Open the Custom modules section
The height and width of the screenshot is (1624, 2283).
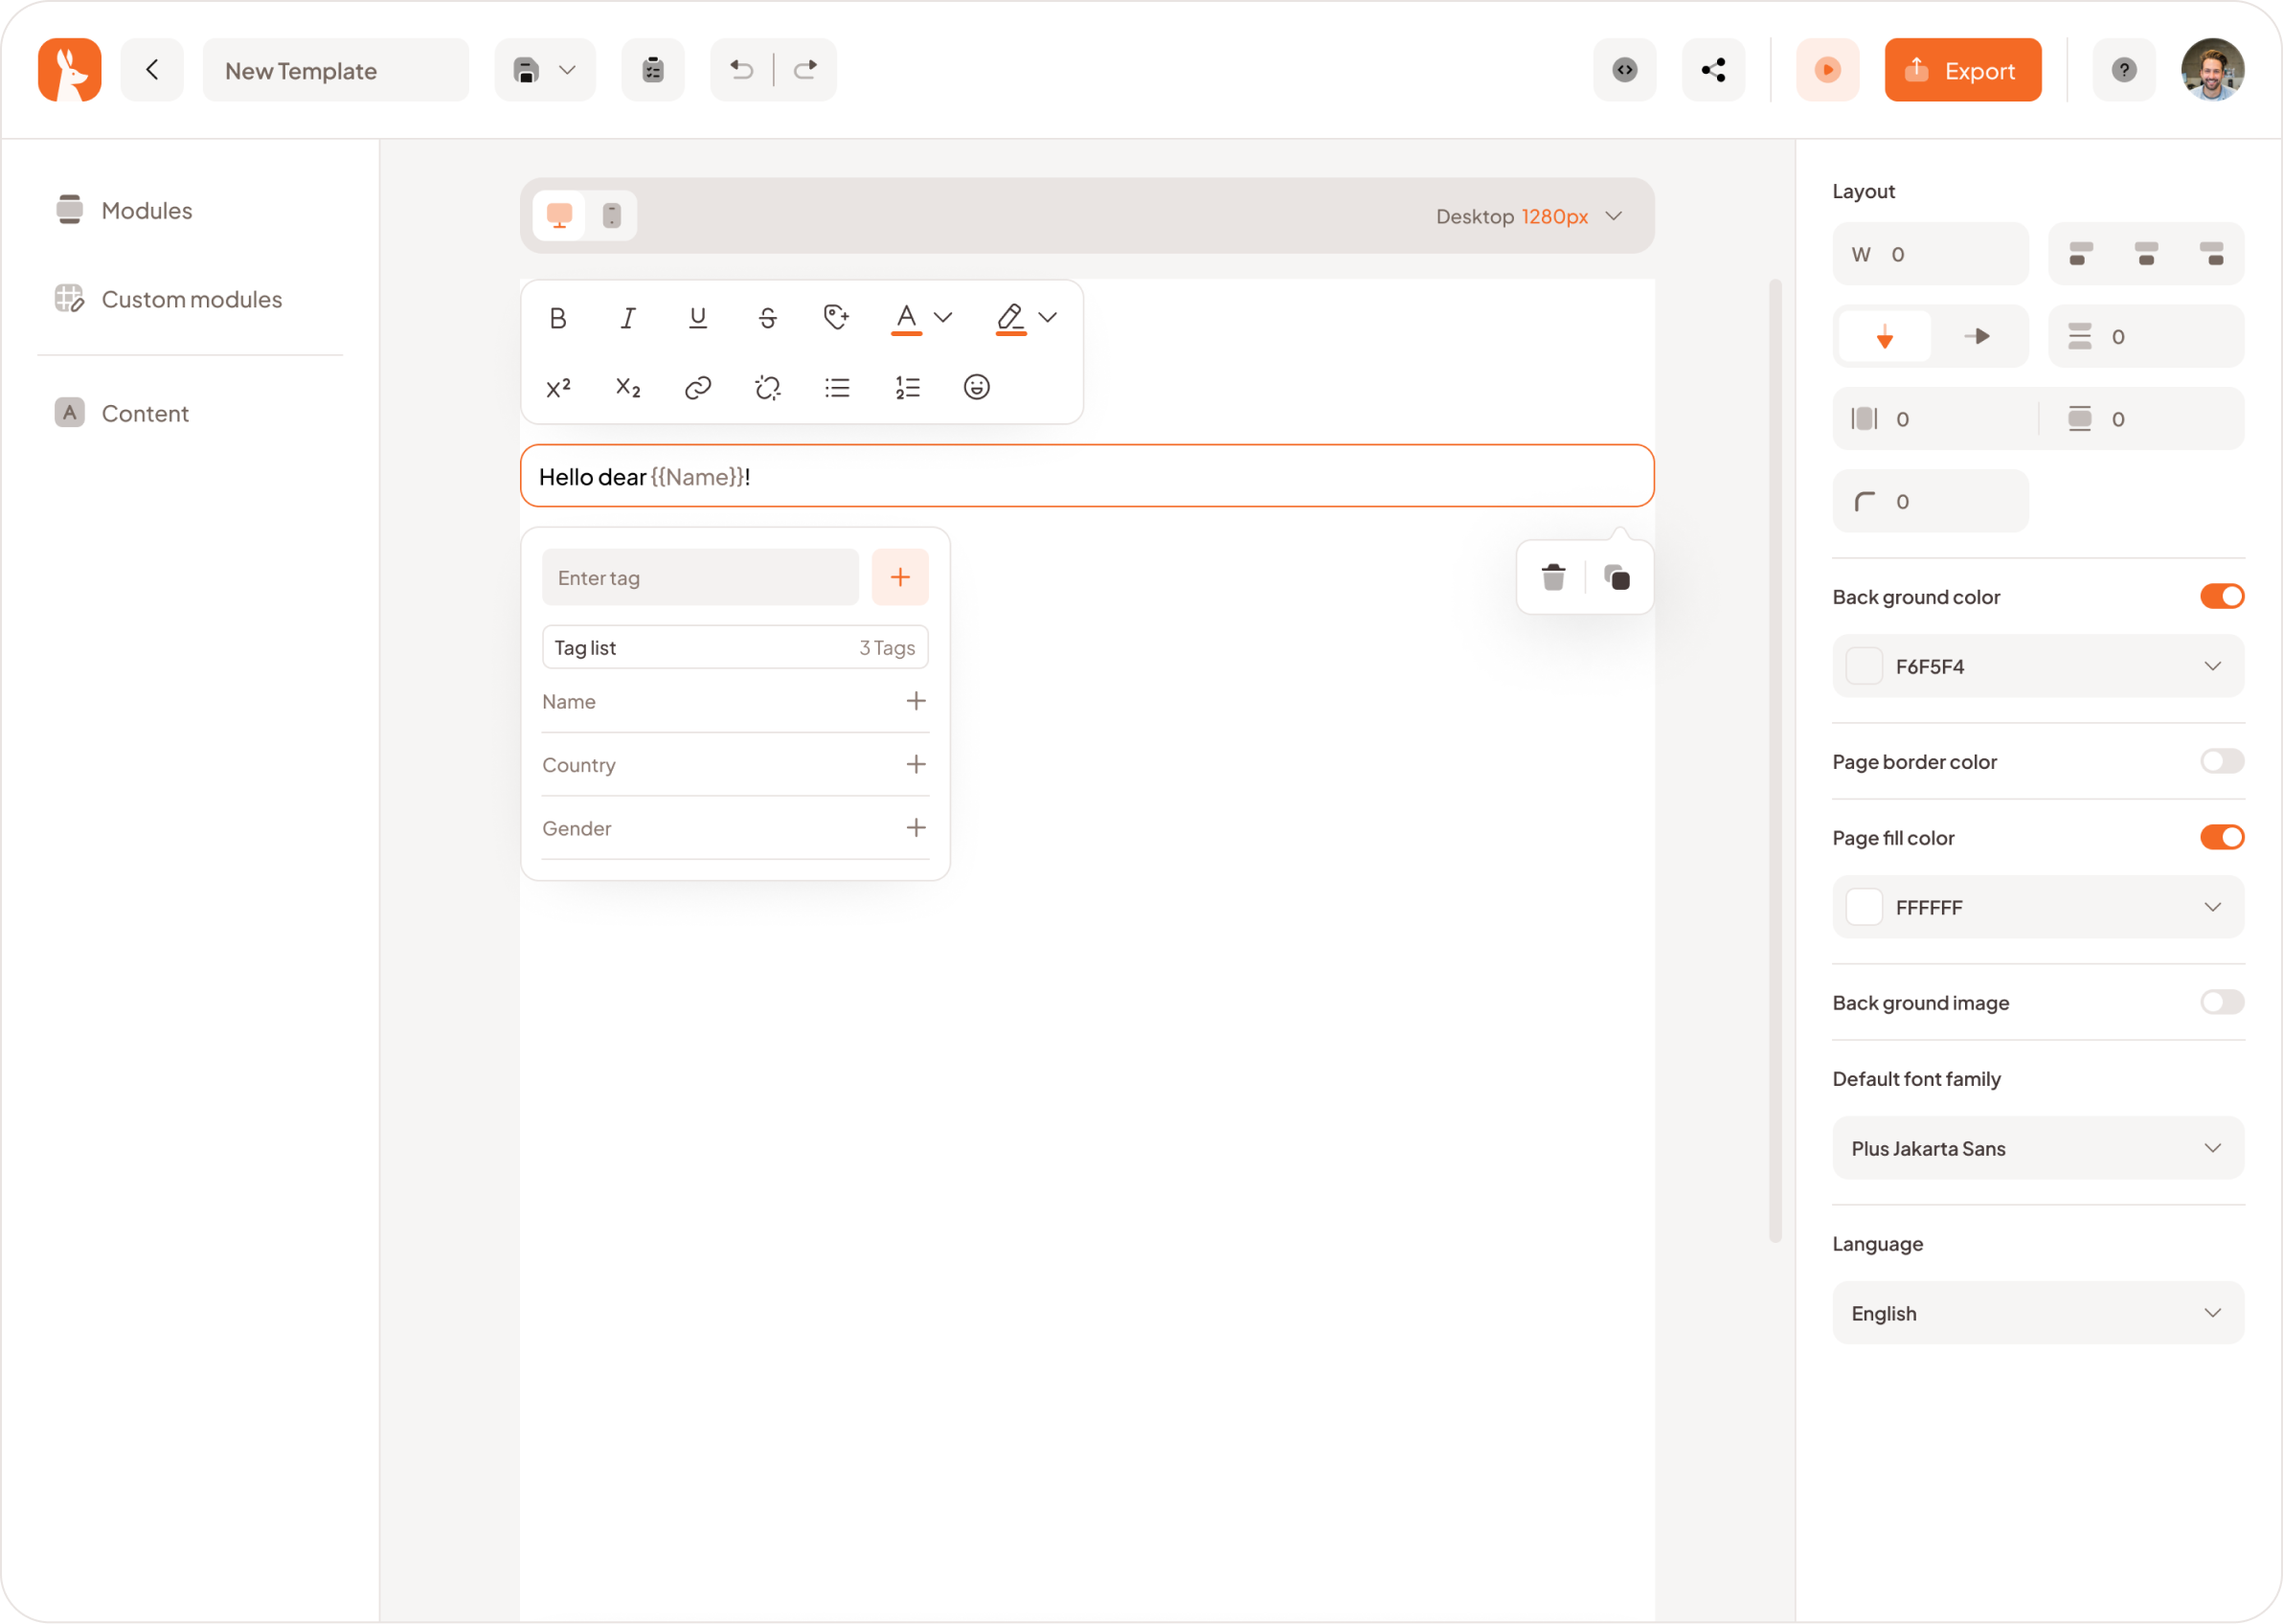pos(169,299)
